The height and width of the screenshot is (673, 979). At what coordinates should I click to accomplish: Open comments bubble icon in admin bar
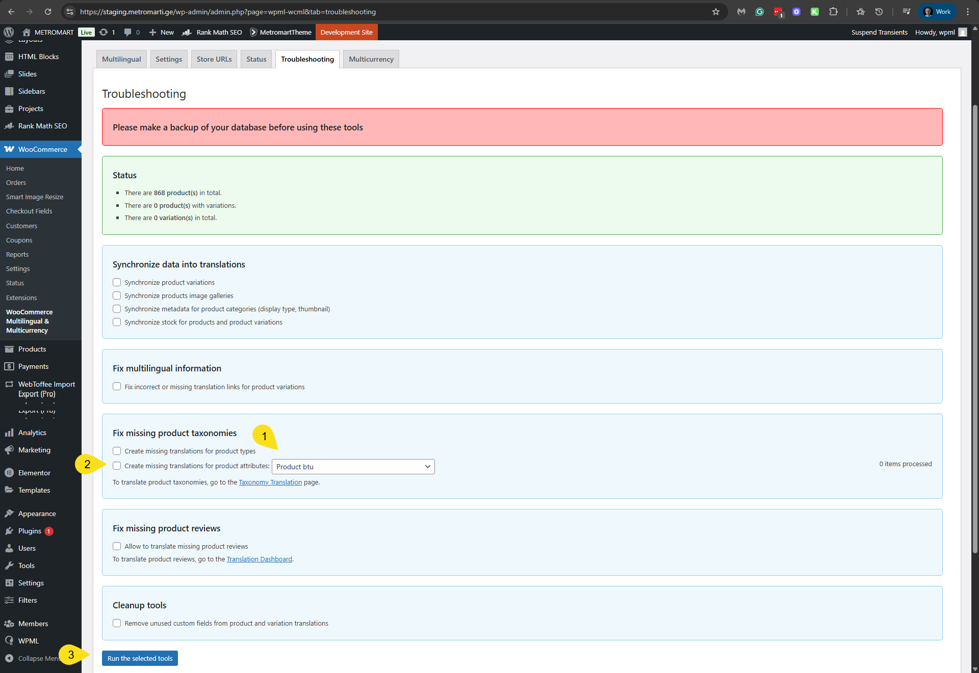(127, 32)
